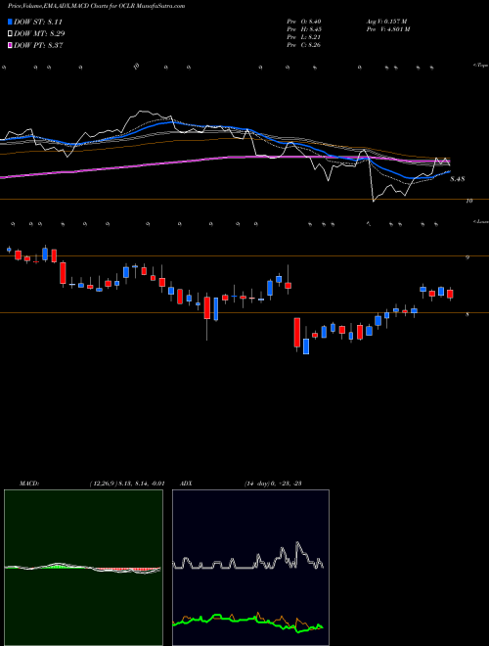Select the 'DOW MT: 8.29' legend text
Viewport: 489px width, 646px height.
pyautogui.click(x=39, y=33)
